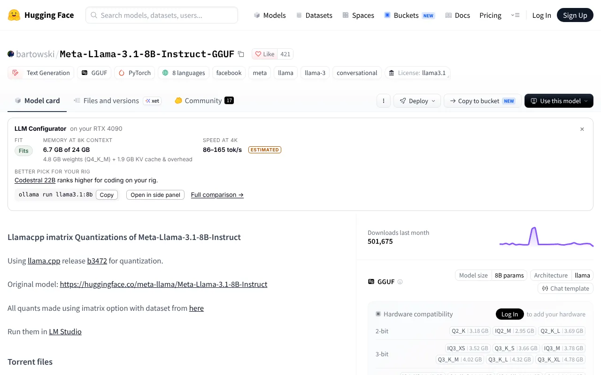Switch to the Community tab
Viewport: 601px width, 375px height.
pos(204,101)
